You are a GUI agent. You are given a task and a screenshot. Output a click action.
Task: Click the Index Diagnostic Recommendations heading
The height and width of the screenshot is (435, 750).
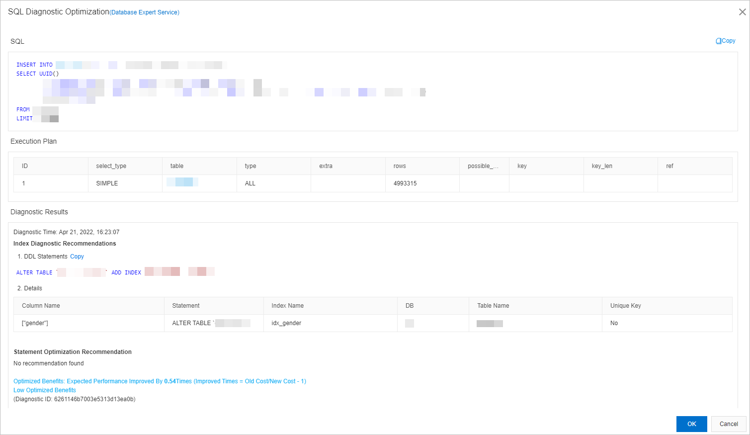pyautogui.click(x=65, y=244)
